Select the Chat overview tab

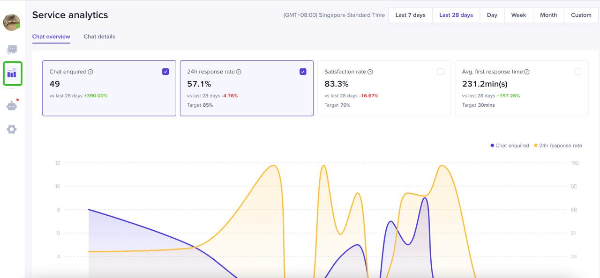[x=51, y=37]
